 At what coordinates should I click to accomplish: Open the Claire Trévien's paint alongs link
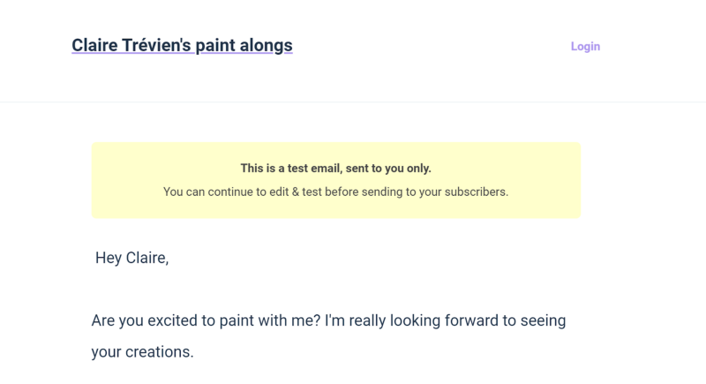(182, 45)
